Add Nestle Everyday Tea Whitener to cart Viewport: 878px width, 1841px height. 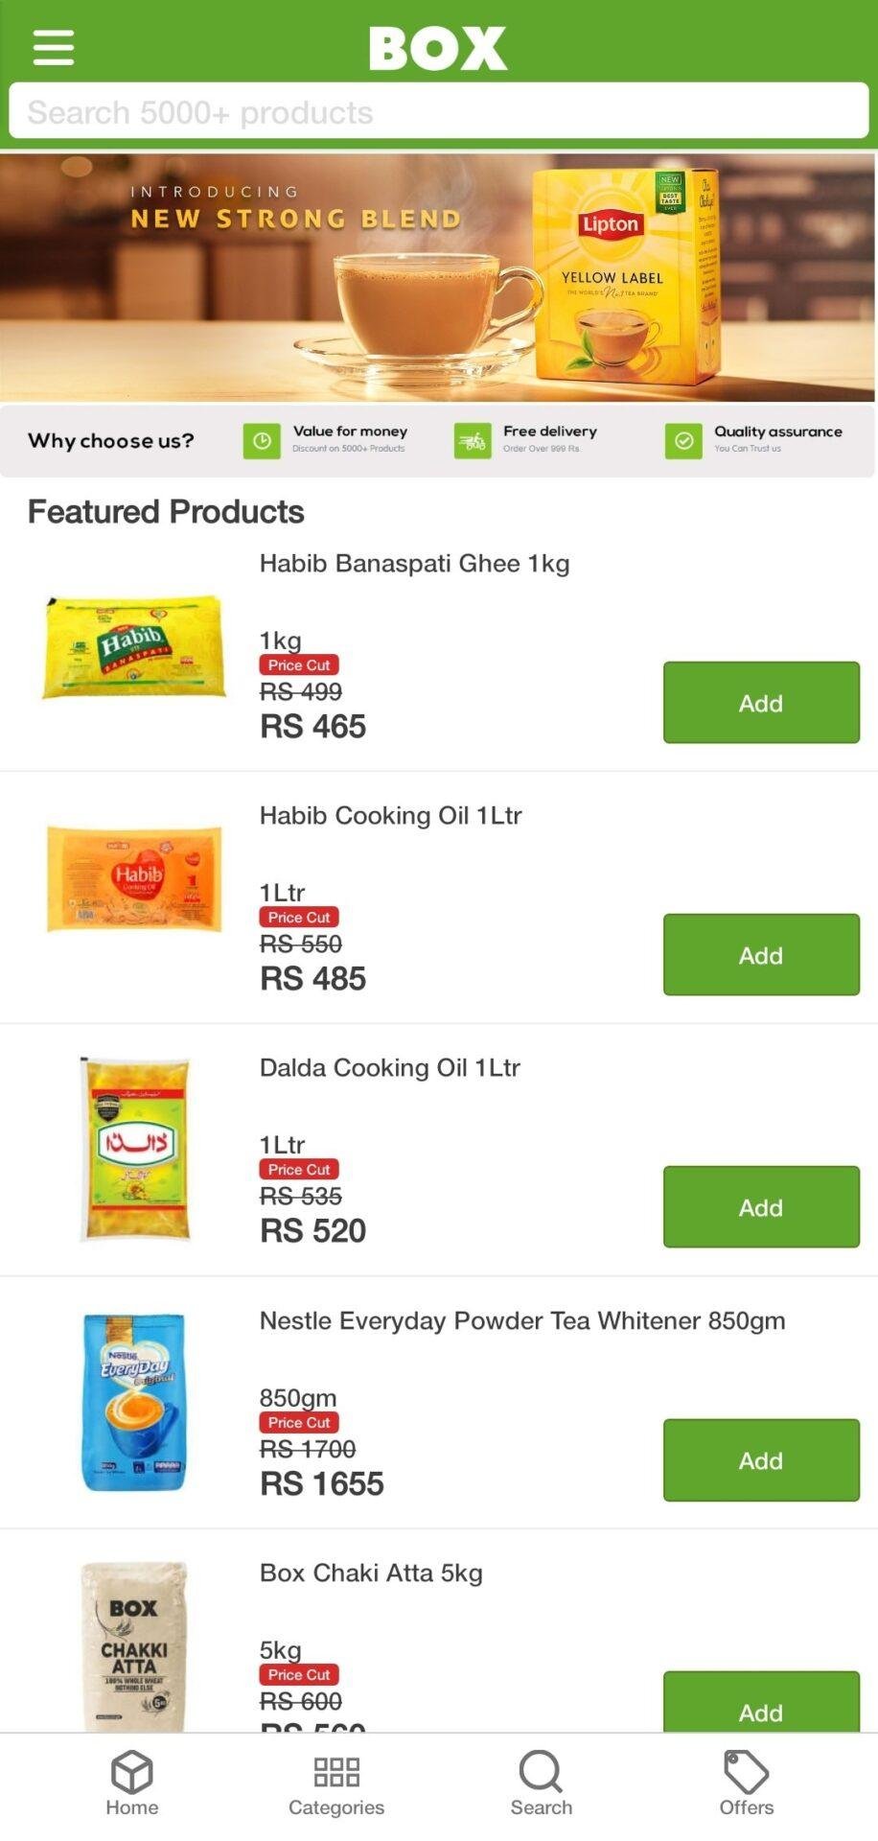point(761,1460)
